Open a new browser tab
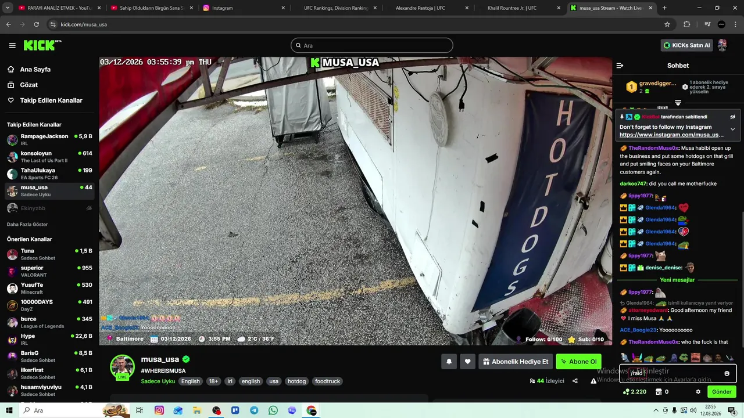The image size is (744, 418). [664, 8]
